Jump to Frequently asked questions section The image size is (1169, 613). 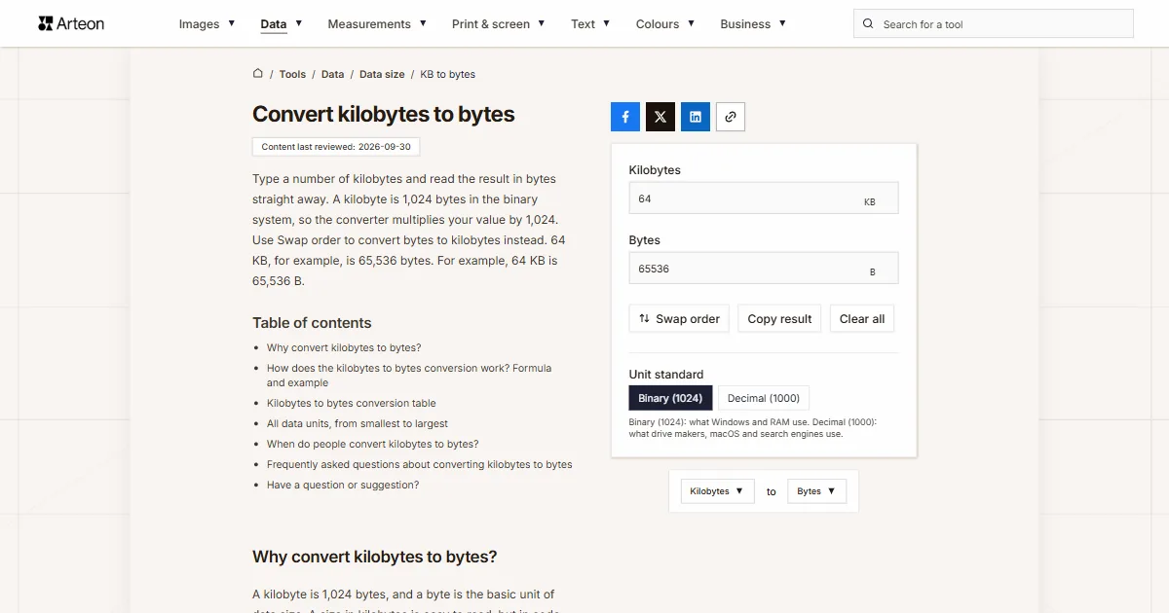[x=420, y=464]
